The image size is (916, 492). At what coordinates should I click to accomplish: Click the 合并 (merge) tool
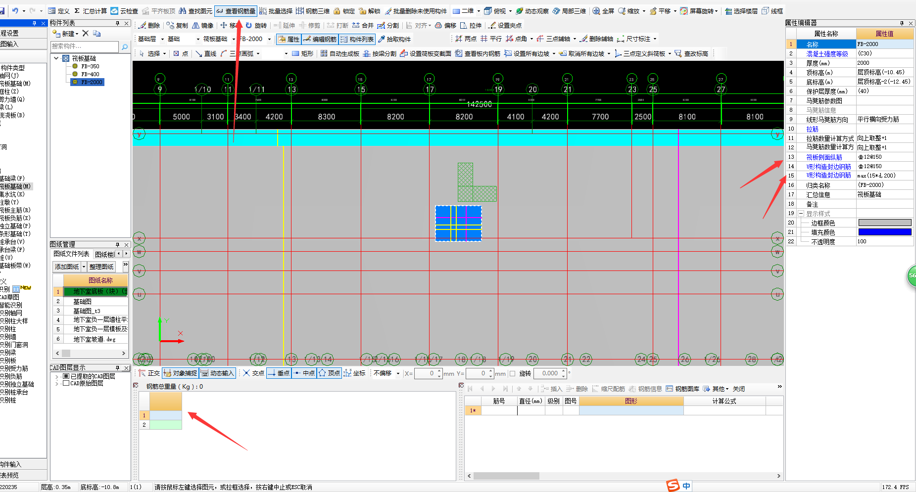coord(363,25)
